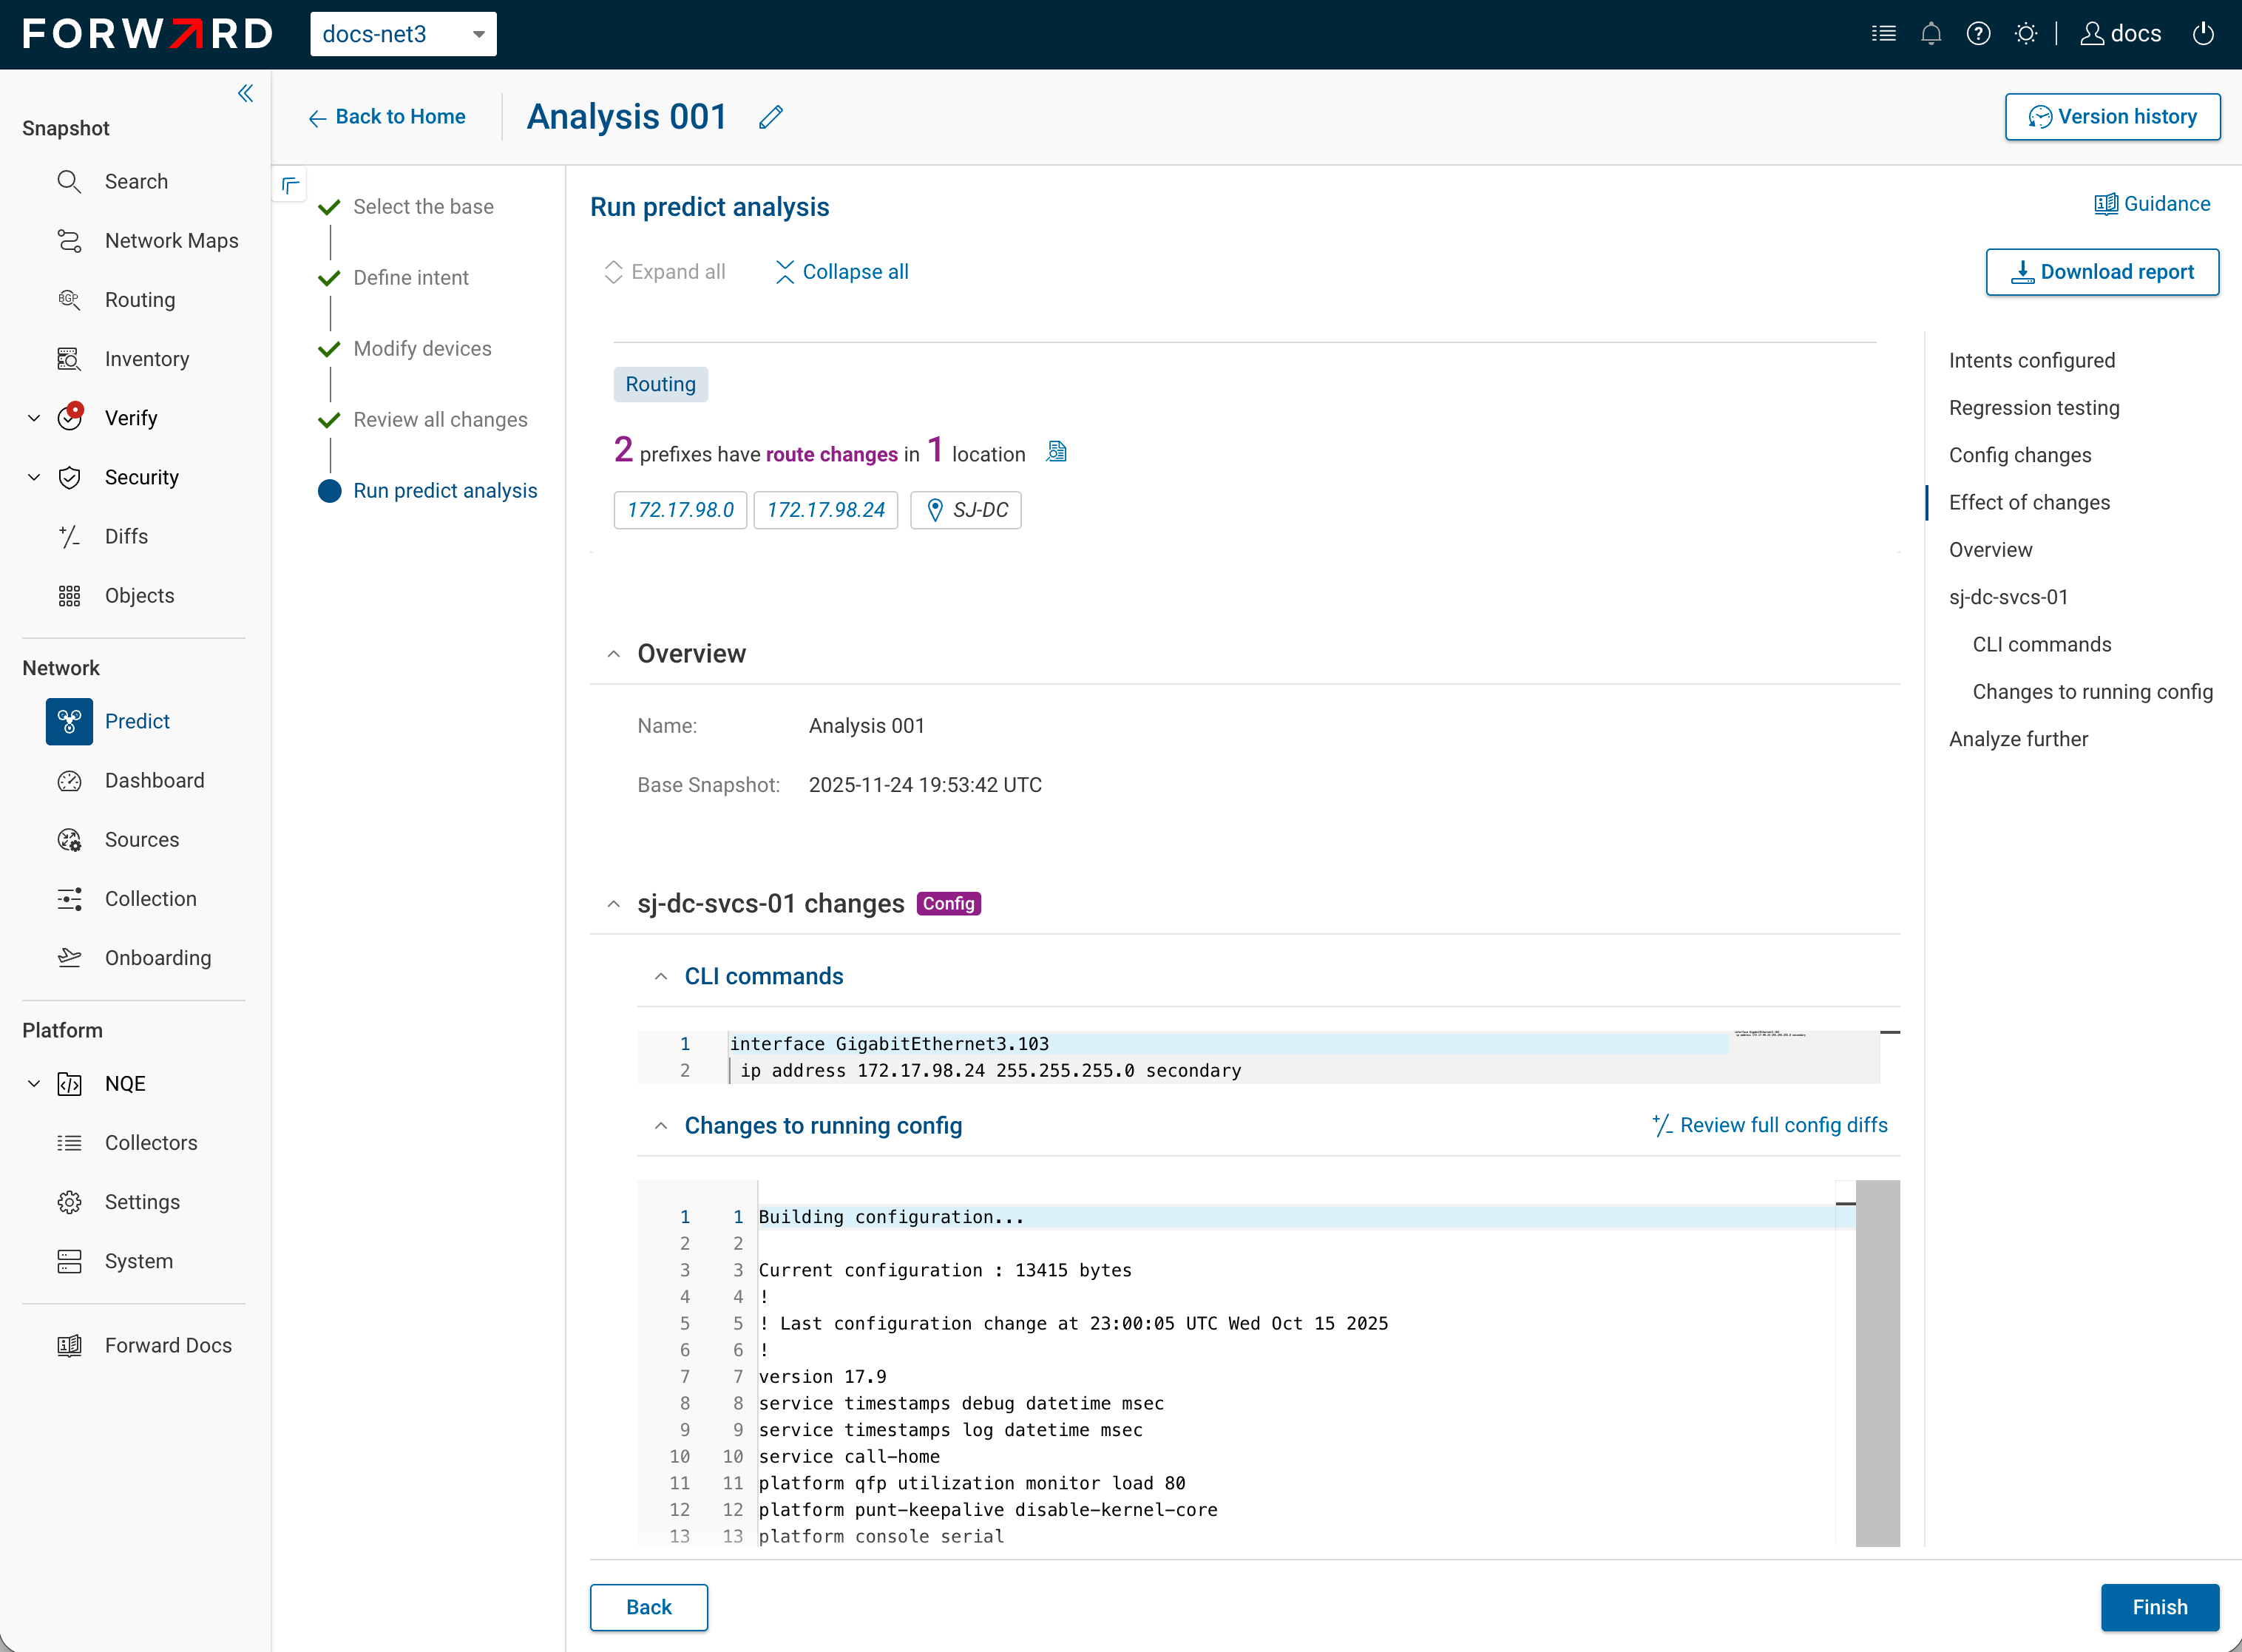Click the list icon in the top bar

click(x=1884, y=34)
